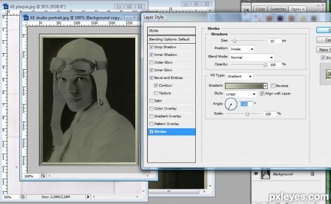Toggle the Inner Glow checkbox
Image resolution: width=331 pixels, height=204 pixels.
[x=151, y=70]
